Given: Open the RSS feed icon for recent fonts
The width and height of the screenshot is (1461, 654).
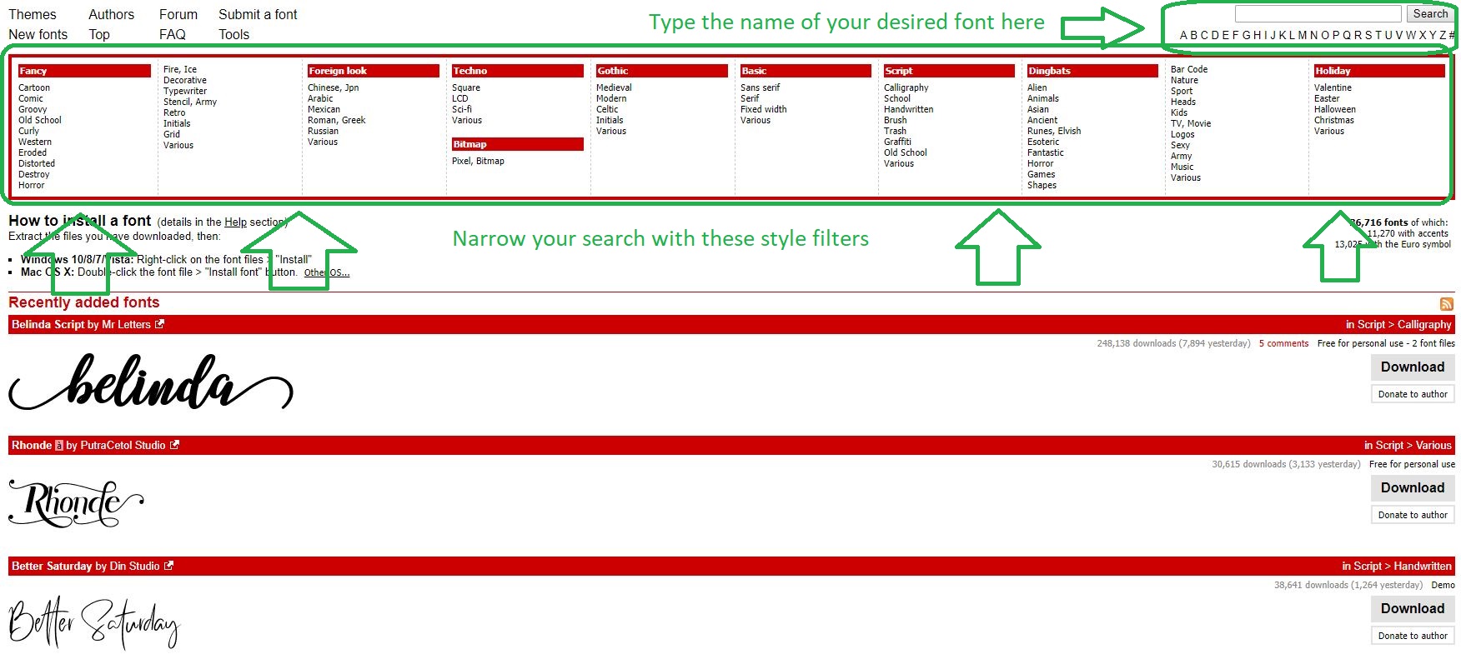Looking at the screenshot, I should click(x=1446, y=304).
